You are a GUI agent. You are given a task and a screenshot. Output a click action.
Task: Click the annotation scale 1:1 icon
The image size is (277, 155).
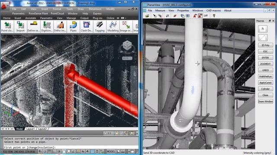click(x=108, y=133)
